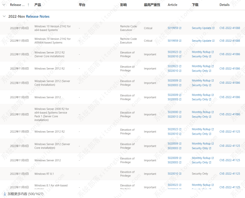The height and width of the screenshot is (198, 245).
Task: Select the Details column header
Action: 224,5
